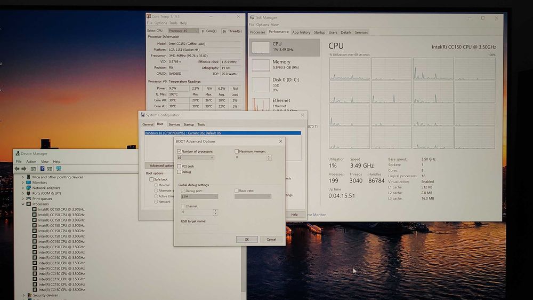Click the Utilization value 1% in Task Manager
Image resolution: width=533 pixels, height=300 pixels.
pyautogui.click(x=333, y=165)
